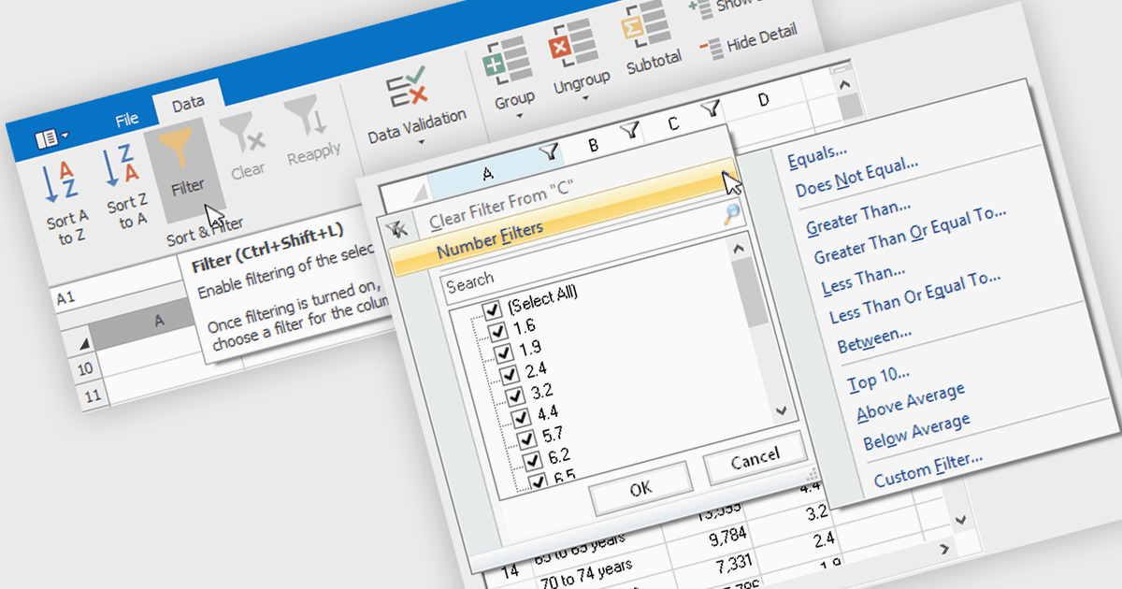Select Does Not Equal... option
The width and height of the screenshot is (1122, 589).
click(856, 178)
